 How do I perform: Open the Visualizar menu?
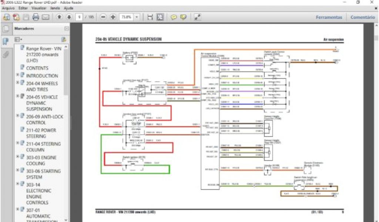(x=39, y=8)
